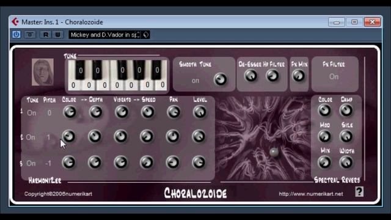Click voice 1 Pitch value 0

[49, 112]
